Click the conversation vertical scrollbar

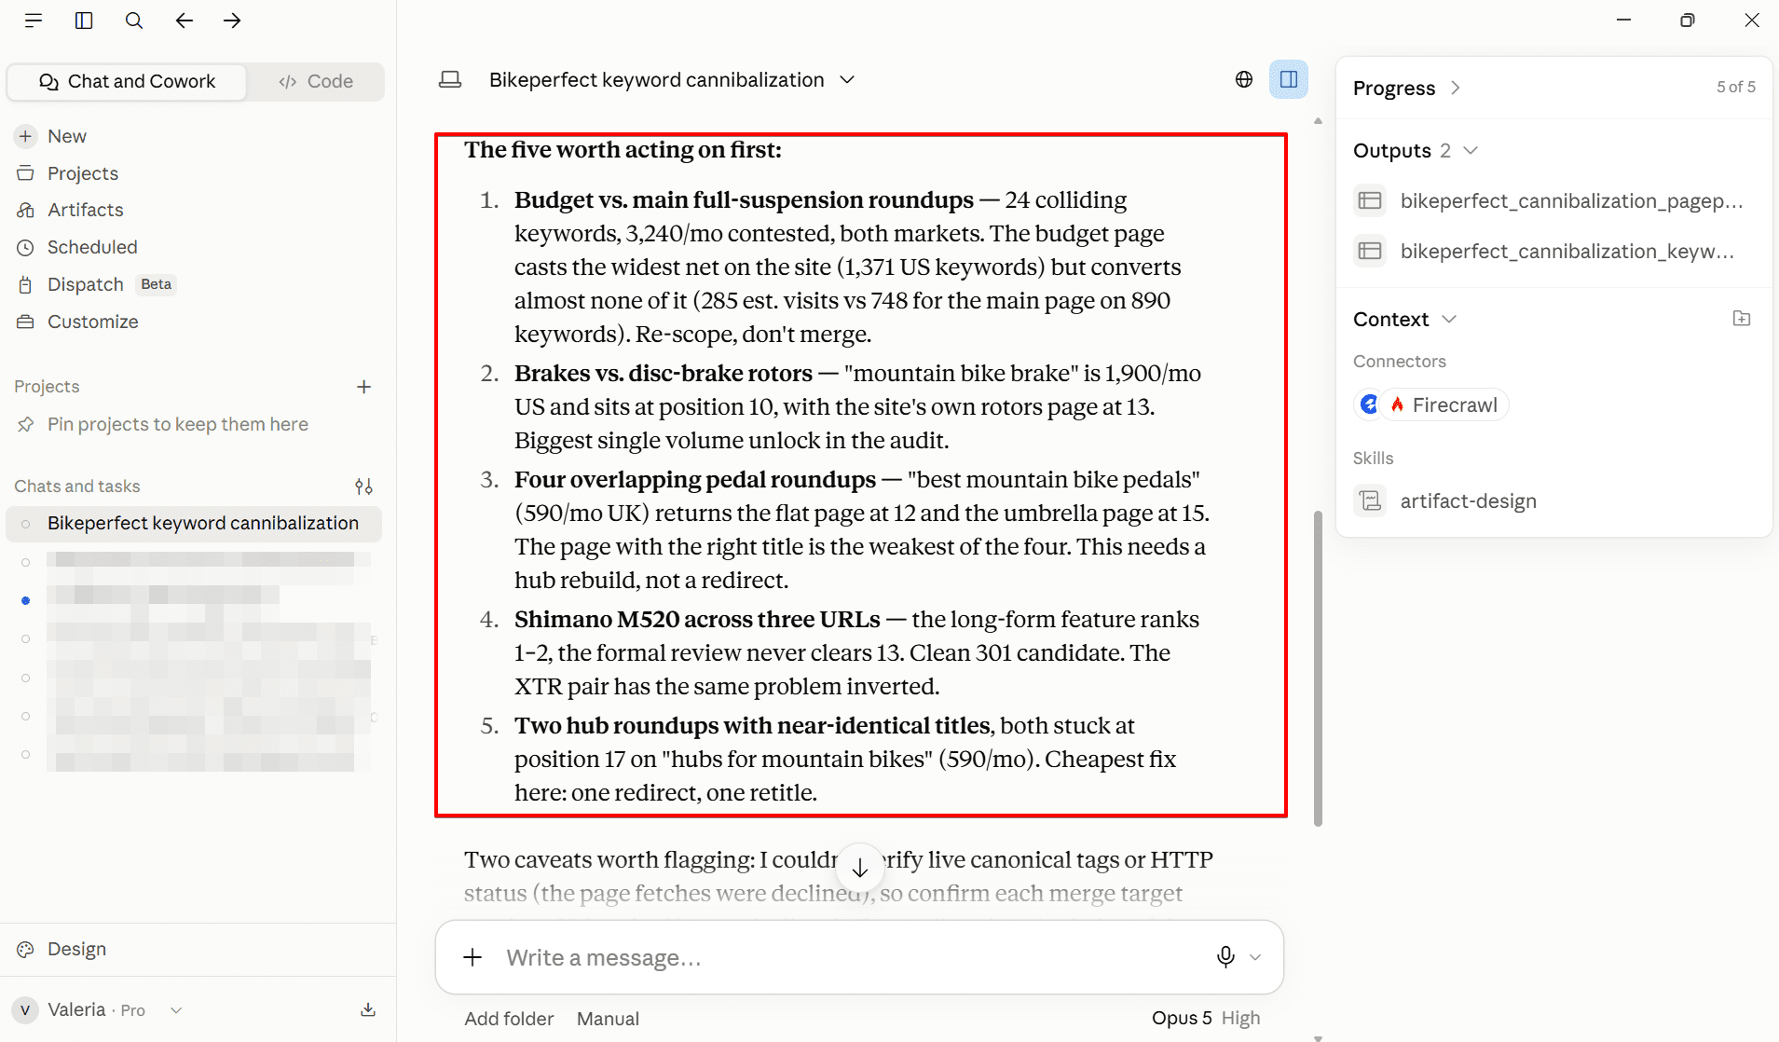1318,668
